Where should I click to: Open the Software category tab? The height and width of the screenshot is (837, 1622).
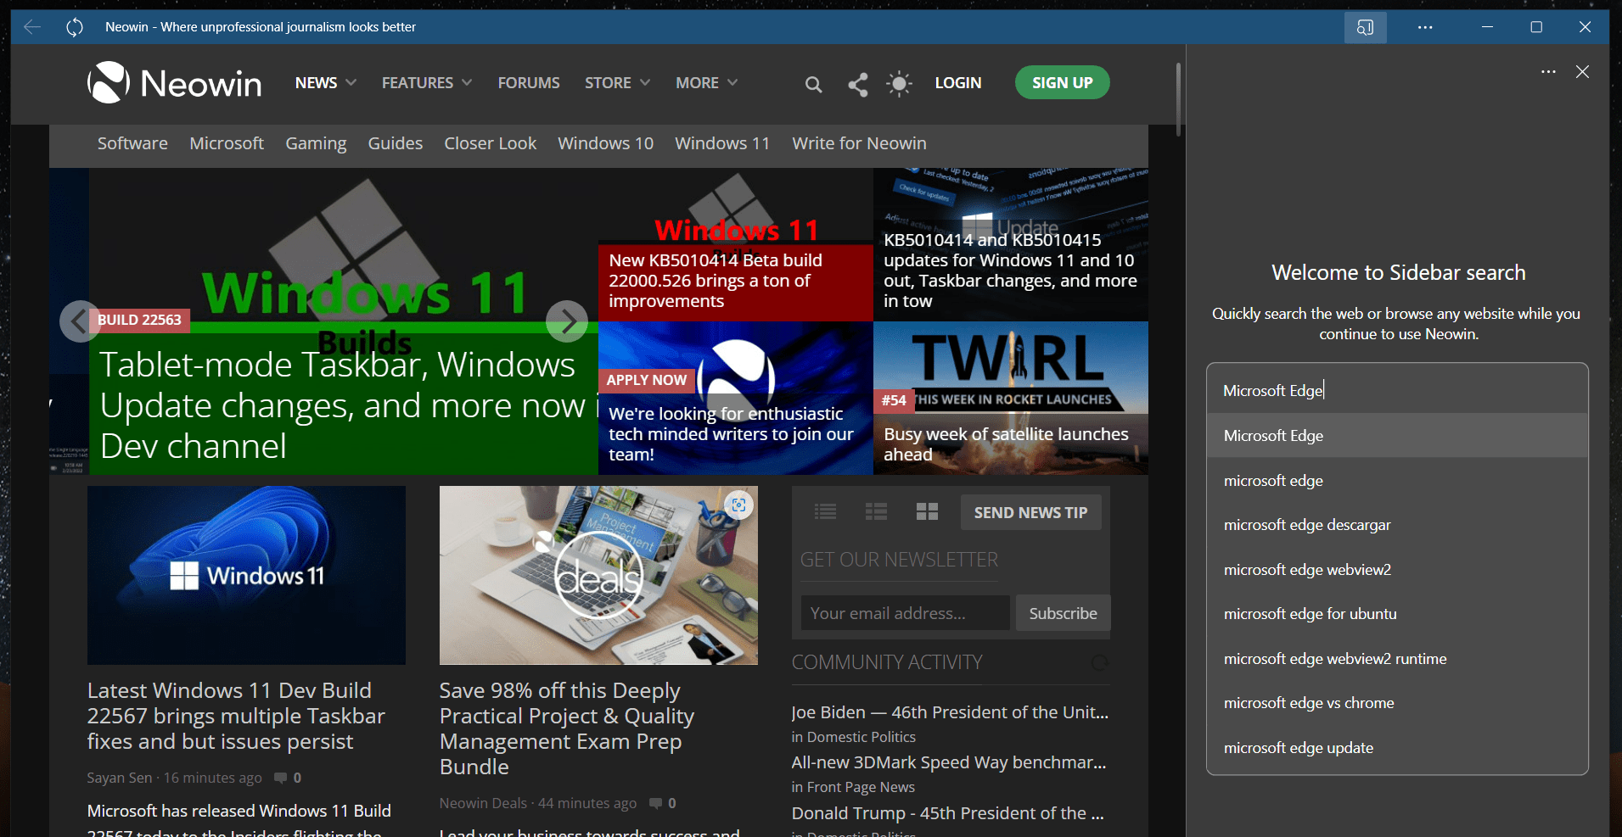click(132, 143)
